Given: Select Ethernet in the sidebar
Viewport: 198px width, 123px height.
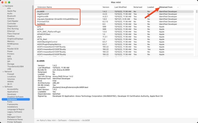Looking at the screenshot, I should click(x=11, y=31).
